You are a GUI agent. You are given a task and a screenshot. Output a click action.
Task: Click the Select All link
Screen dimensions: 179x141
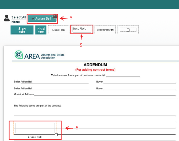click(19, 17)
